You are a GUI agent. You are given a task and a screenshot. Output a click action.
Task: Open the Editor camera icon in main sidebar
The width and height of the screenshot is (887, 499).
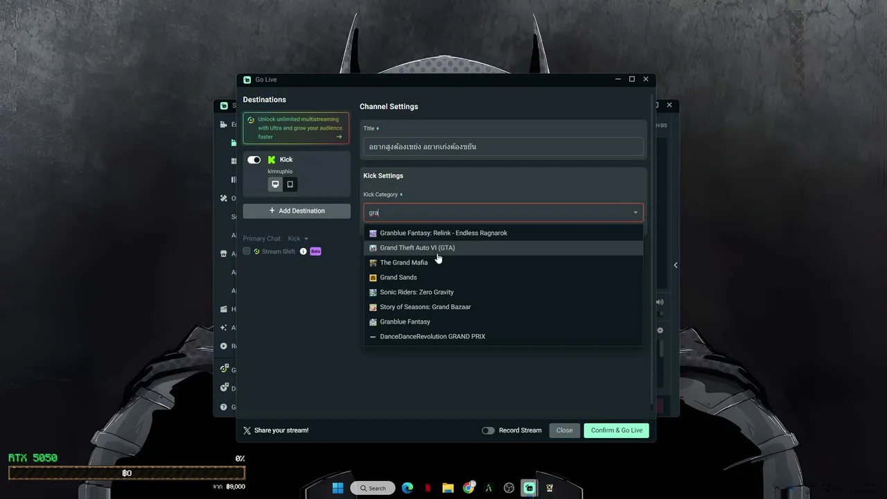click(x=224, y=125)
